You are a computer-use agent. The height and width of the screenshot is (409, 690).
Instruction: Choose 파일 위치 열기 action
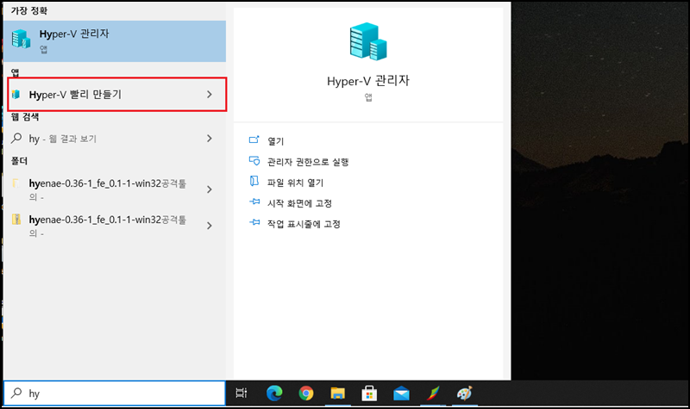pyautogui.click(x=295, y=183)
